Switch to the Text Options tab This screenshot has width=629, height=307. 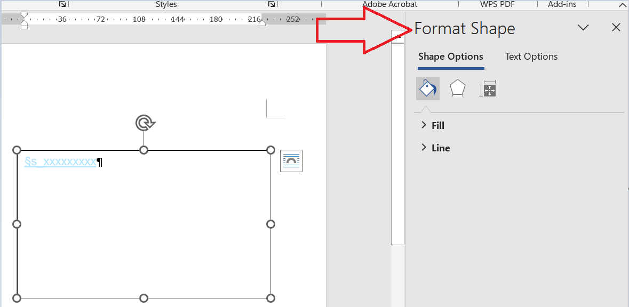click(x=531, y=56)
